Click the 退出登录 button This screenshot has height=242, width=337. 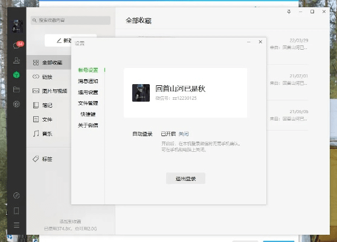[185, 178]
